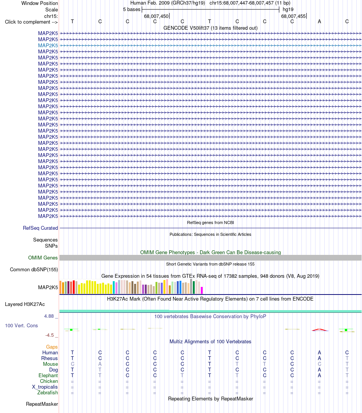Click the A base in the Rhesus row

(319, 359)
